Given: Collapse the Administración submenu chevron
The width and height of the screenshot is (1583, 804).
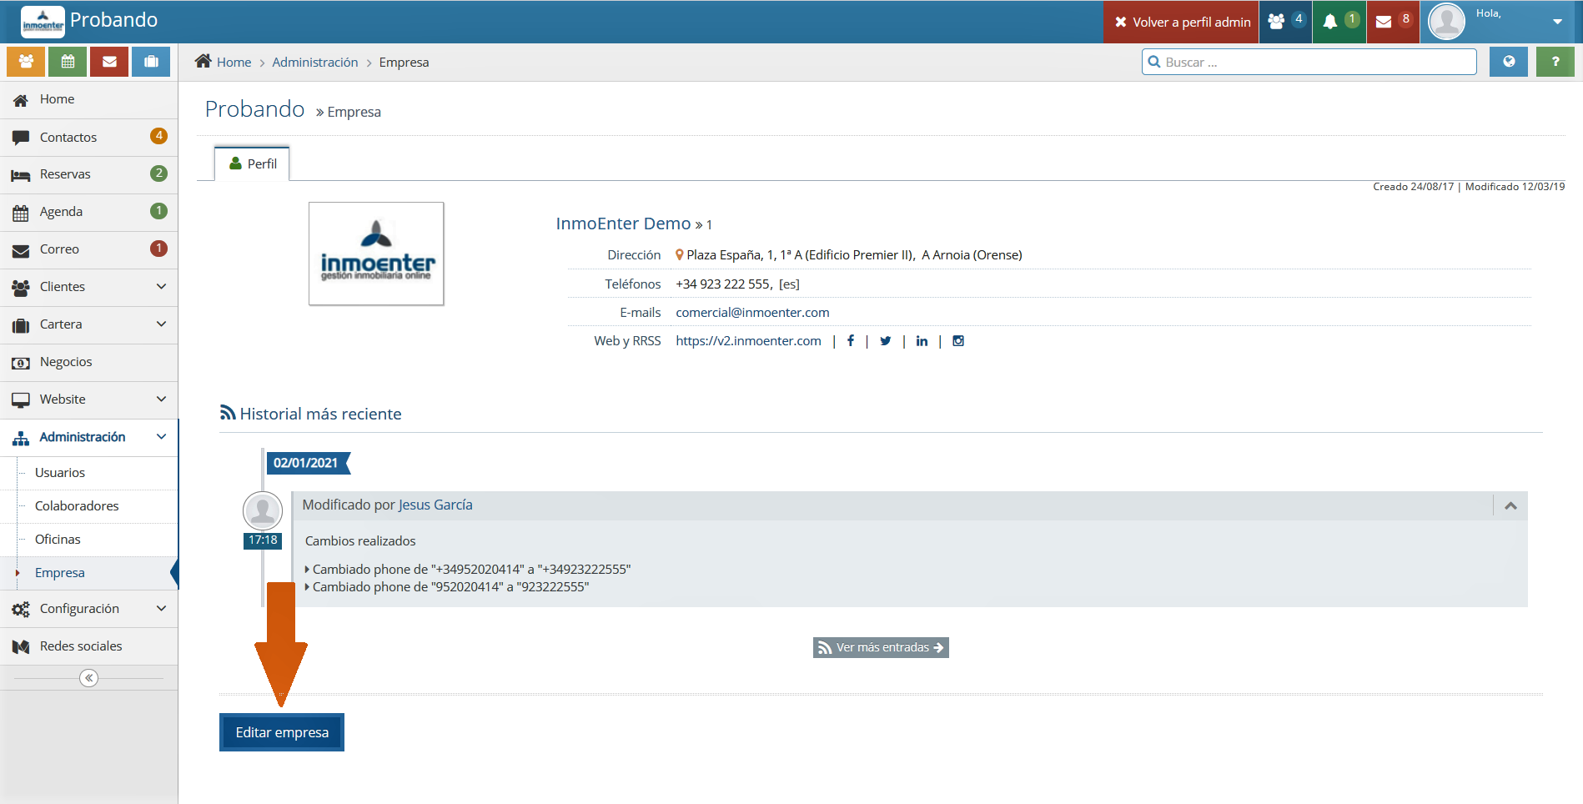Looking at the screenshot, I should pyautogui.click(x=161, y=436).
